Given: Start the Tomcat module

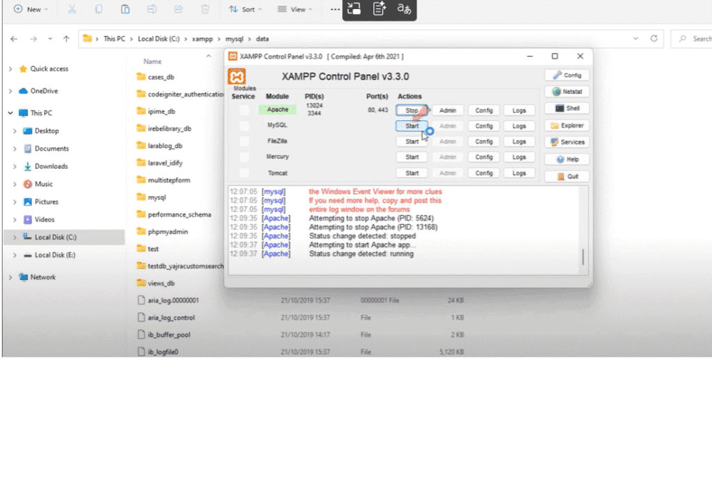Looking at the screenshot, I should tap(412, 173).
